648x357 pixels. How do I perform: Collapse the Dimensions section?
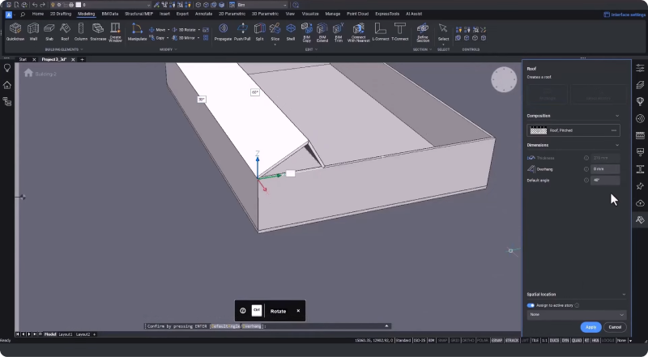(617, 145)
